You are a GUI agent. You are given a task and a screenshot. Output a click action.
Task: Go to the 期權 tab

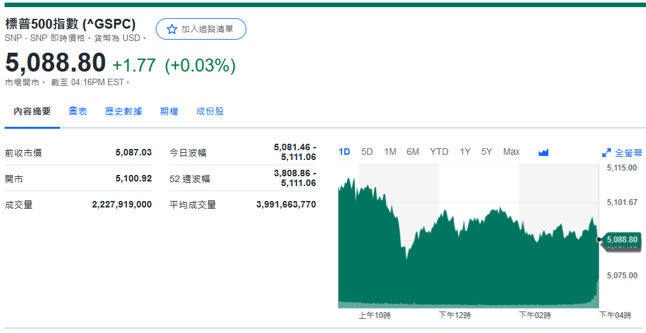[x=169, y=111]
